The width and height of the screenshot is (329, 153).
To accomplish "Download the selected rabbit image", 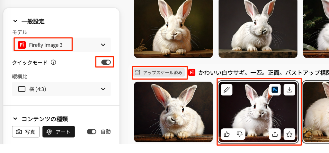I will click(x=289, y=90).
